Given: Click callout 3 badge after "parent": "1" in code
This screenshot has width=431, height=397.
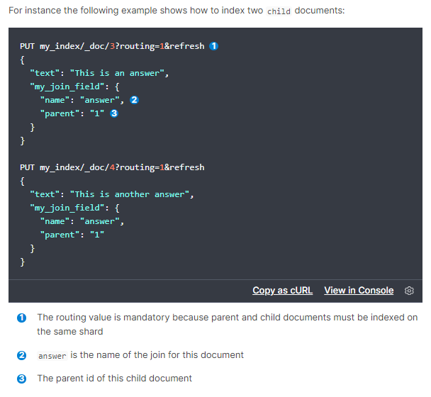Looking at the screenshot, I should [x=114, y=113].
